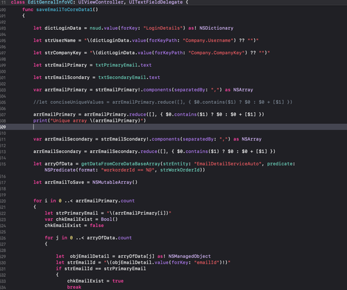347x290 pixels.
Task: Click the break statement
Action: coord(74,287)
